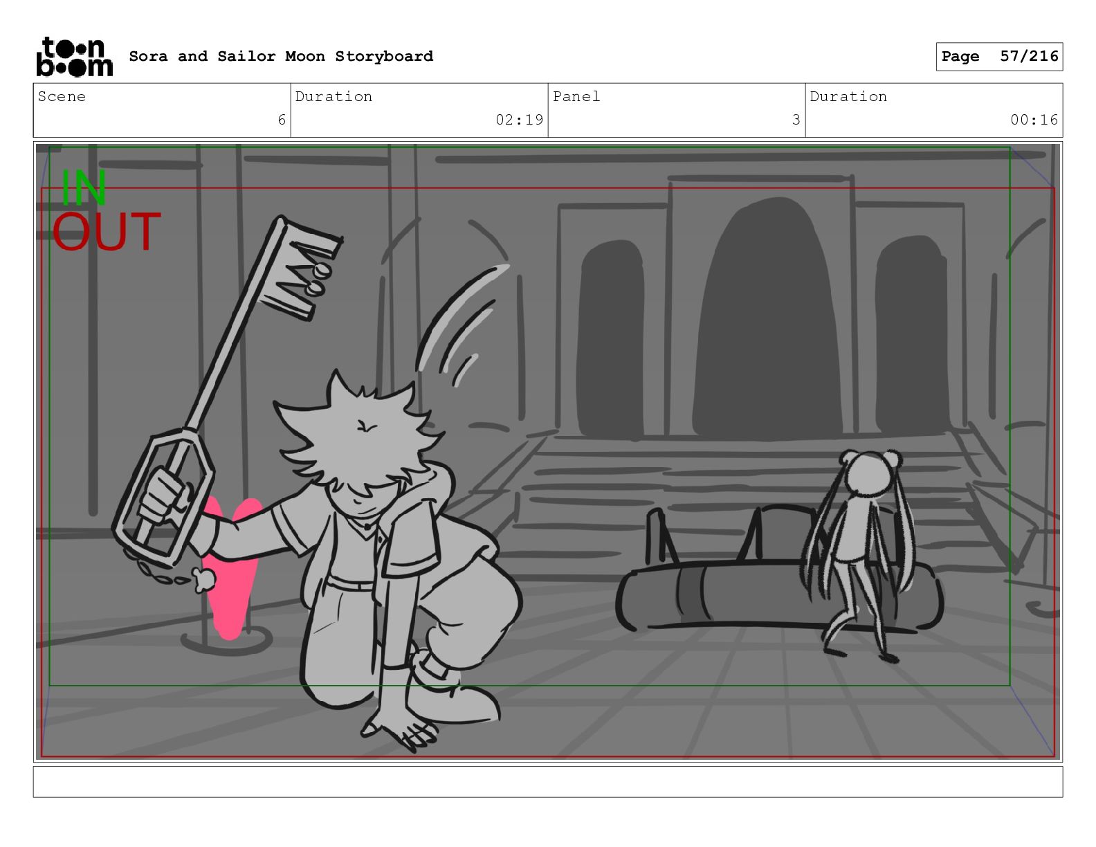The image size is (1096, 847).
Task: Select the panel duration value '00:16'
Action: coord(1034,120)
